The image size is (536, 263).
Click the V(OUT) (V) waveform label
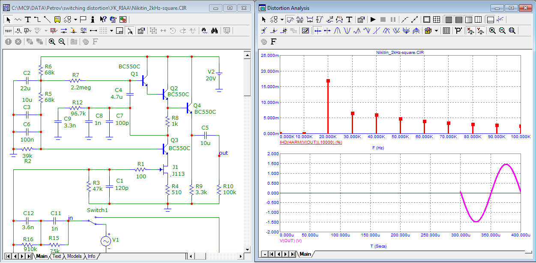[x=291, y=240]
